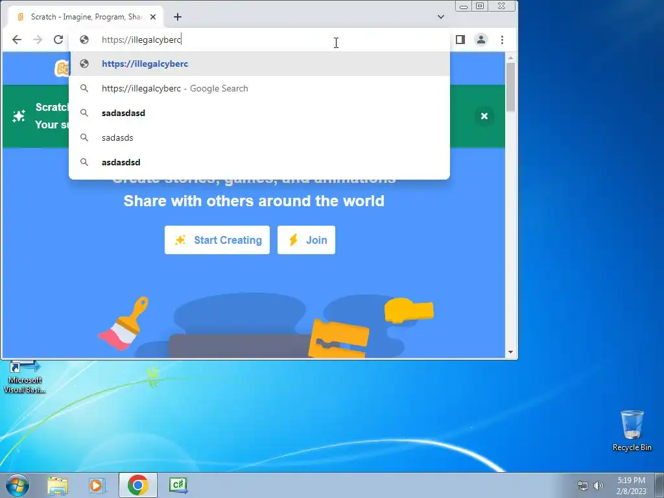This screenshot has height=498, width=664.
Task: Pick the 'sadasdasd' search suggestion
Action: click(x=259, y=113)
